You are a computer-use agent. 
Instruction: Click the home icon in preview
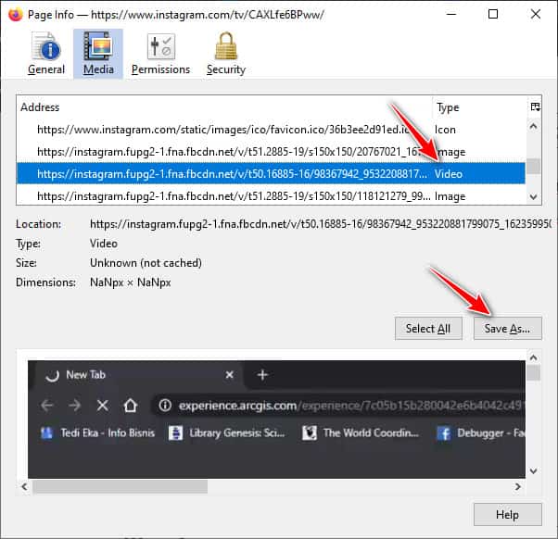click(x=131, y=405)
